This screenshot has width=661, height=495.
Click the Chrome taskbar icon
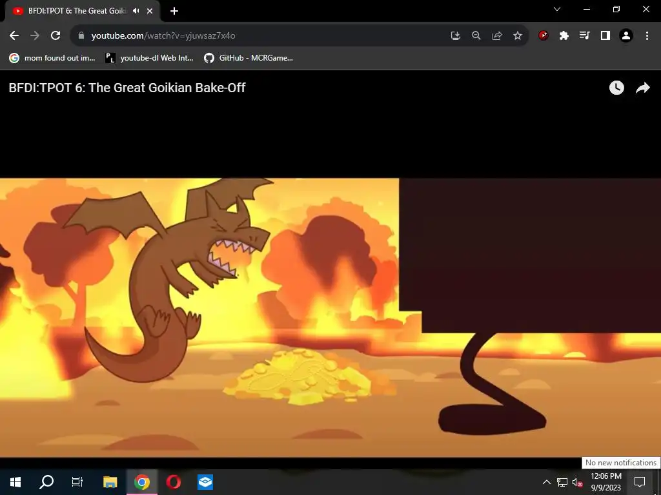click(x=142, y=482)
